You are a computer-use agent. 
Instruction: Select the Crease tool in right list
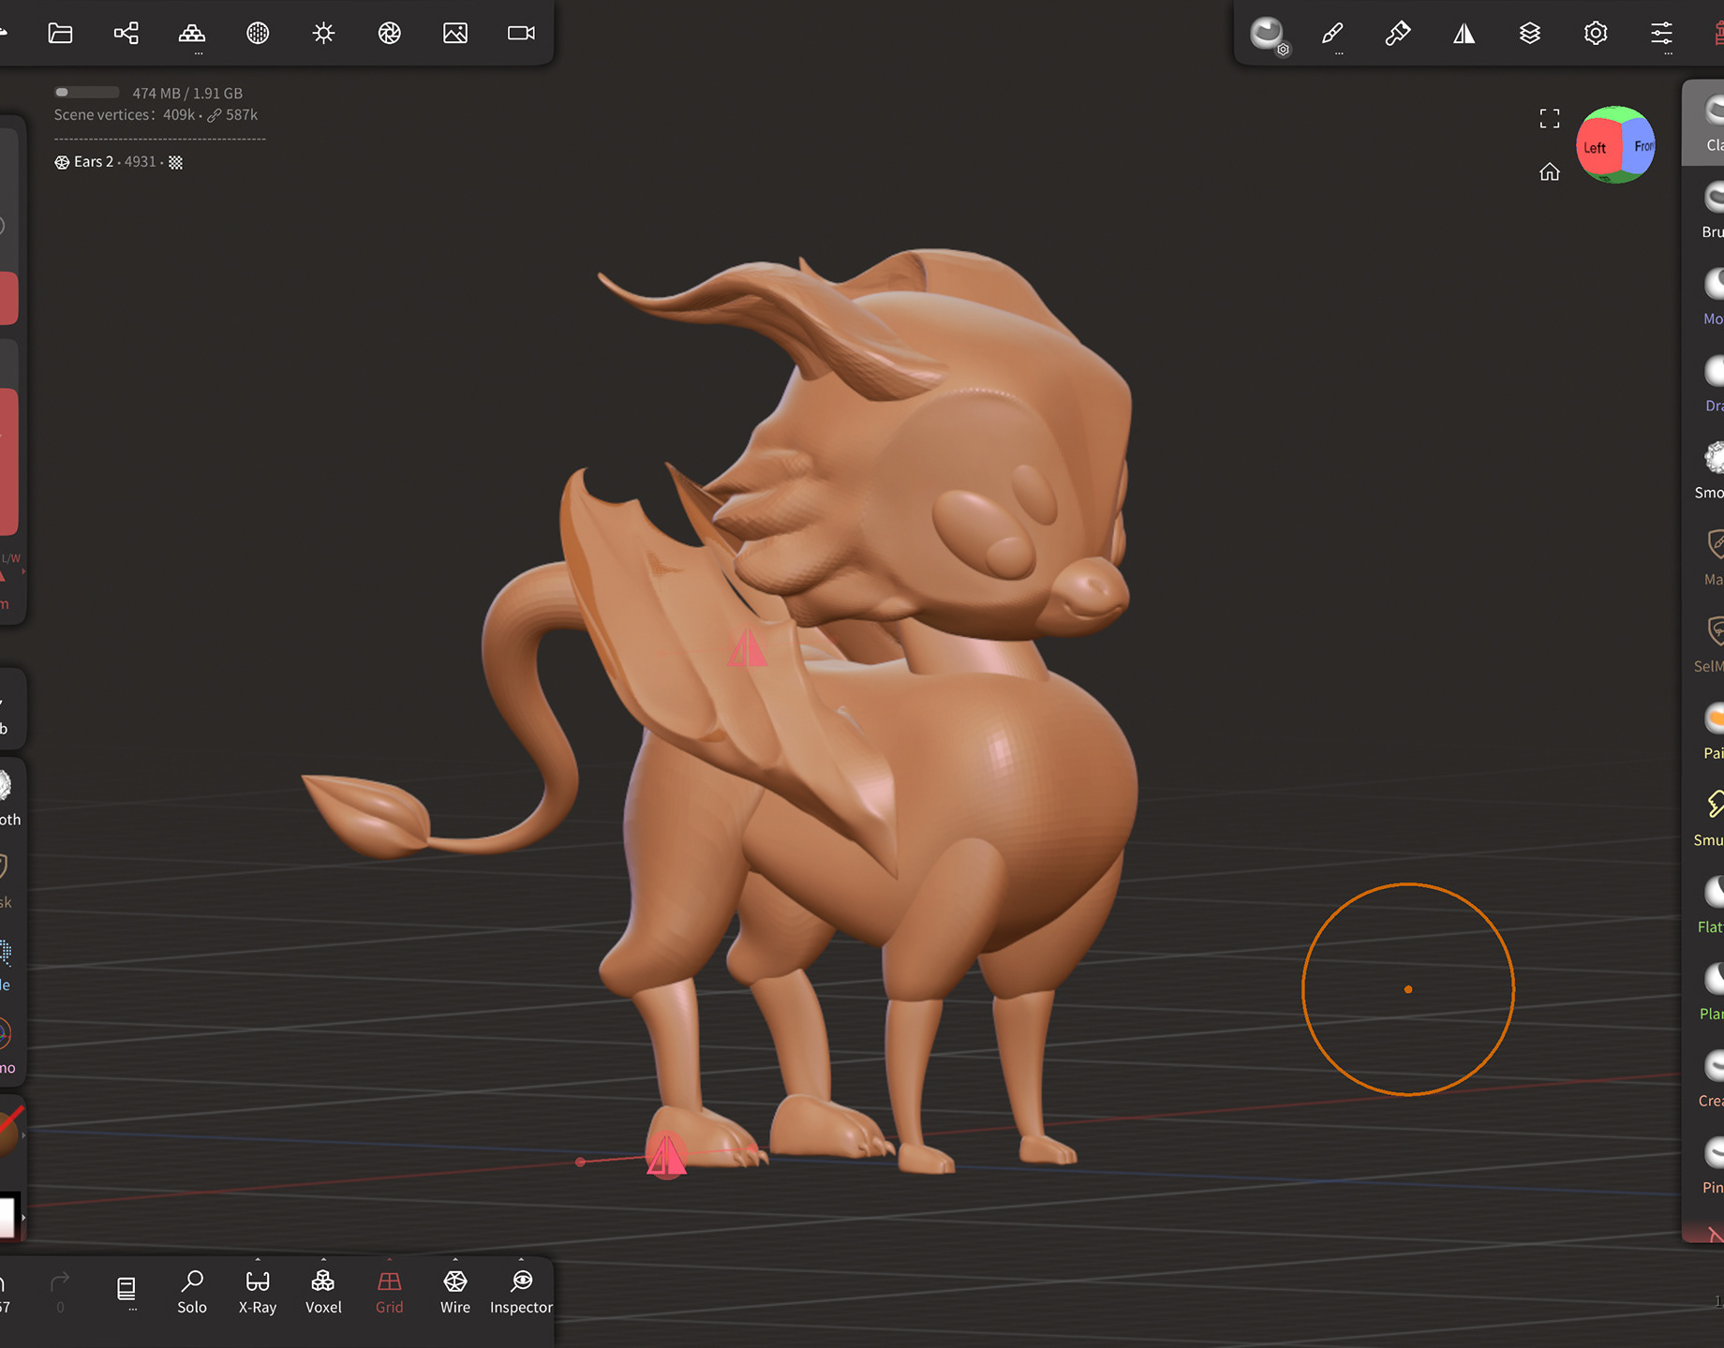(x=1711, y=1077)
